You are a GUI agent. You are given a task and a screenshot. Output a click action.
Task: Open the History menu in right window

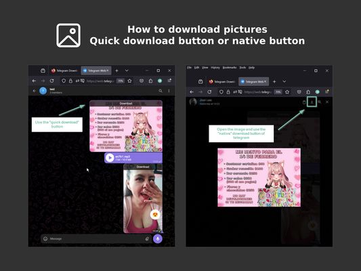tap(215, 68)
